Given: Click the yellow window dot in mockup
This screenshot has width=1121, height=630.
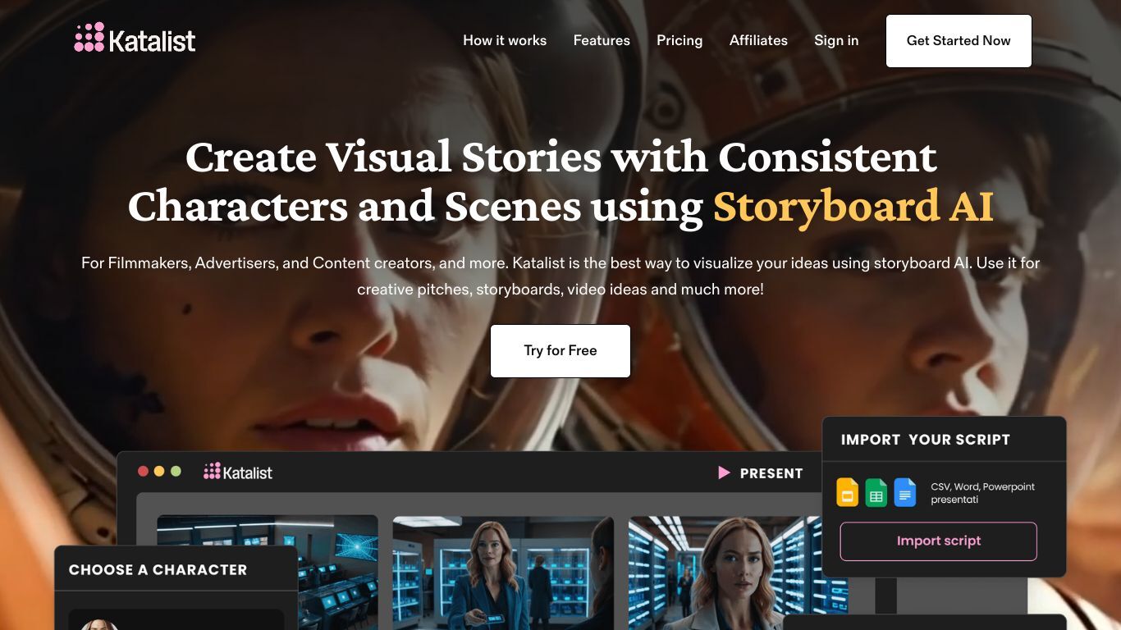Looking at the screenshot, I should [x=159, y=471].
